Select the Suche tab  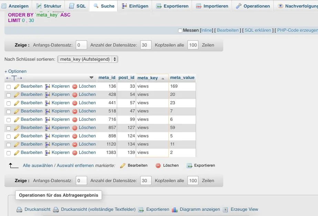click(x=104, y=6)
